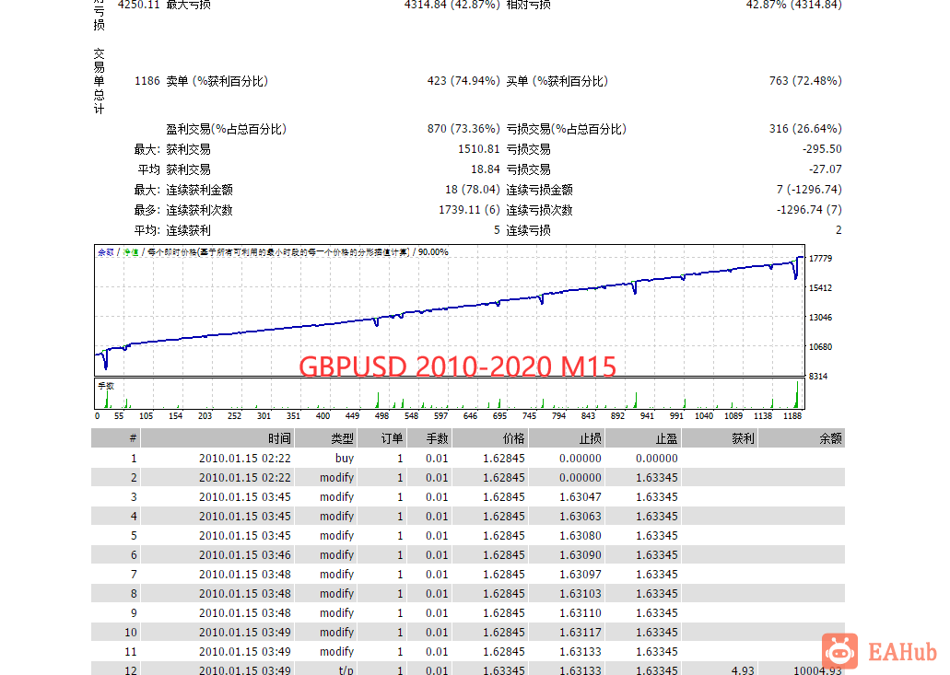Click stop loss value 1.63117
This screenshot has height=675, width=950.
click(x=581, y=633)
